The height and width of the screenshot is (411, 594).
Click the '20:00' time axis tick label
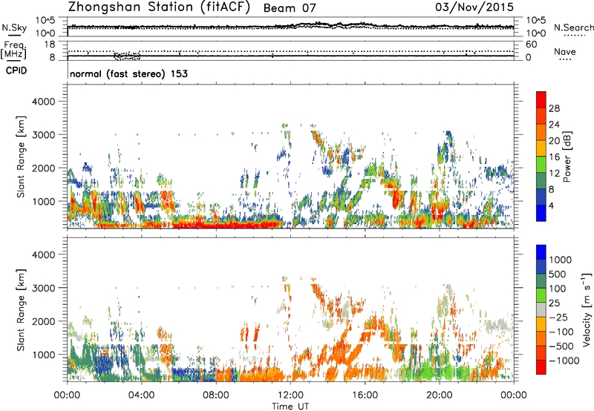(440, 395)
